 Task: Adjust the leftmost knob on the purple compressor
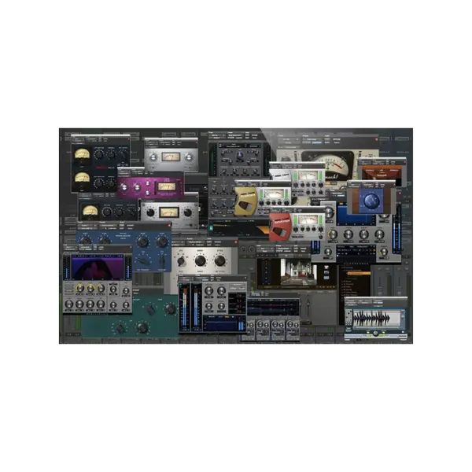[124, 187]
